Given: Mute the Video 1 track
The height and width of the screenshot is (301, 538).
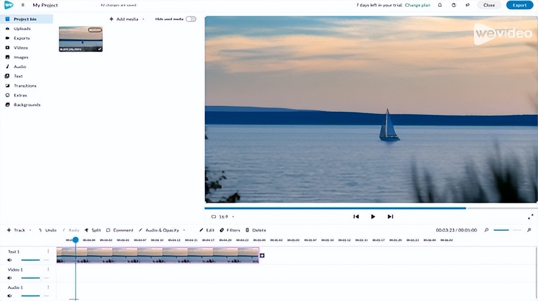Looking at the screenshot, I should coord(10,278).
